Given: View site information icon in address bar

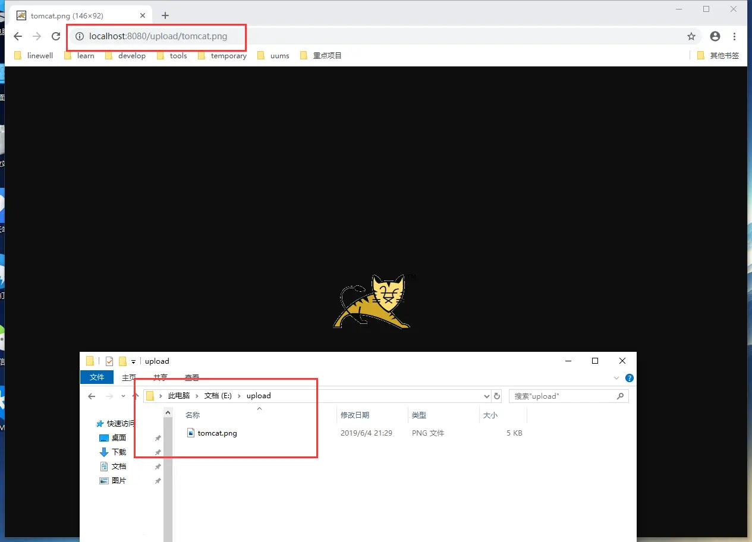Looking at the screenshot, I should coord(80,36).
